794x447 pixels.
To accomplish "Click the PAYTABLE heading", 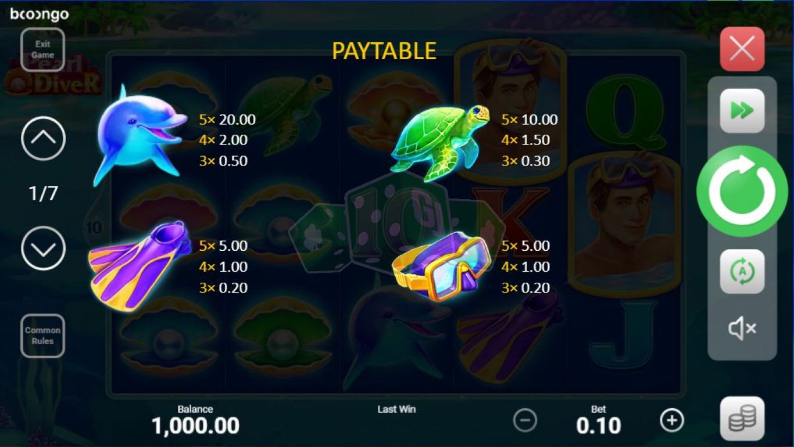I will coord(384,51).
